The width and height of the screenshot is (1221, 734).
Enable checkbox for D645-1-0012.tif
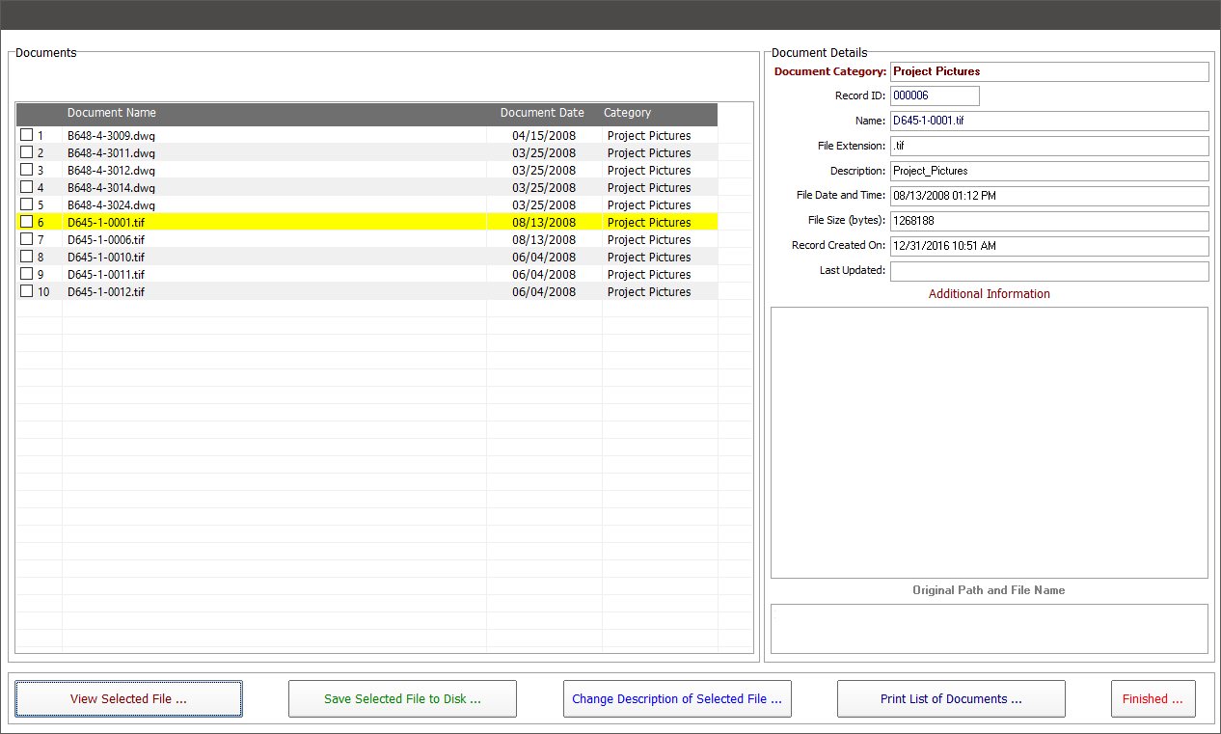click(x=27, y=291)
